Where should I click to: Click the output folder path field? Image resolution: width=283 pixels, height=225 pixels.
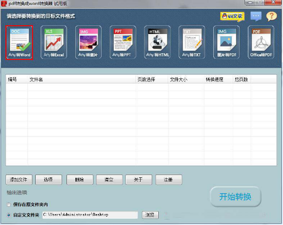click(90, 215)
